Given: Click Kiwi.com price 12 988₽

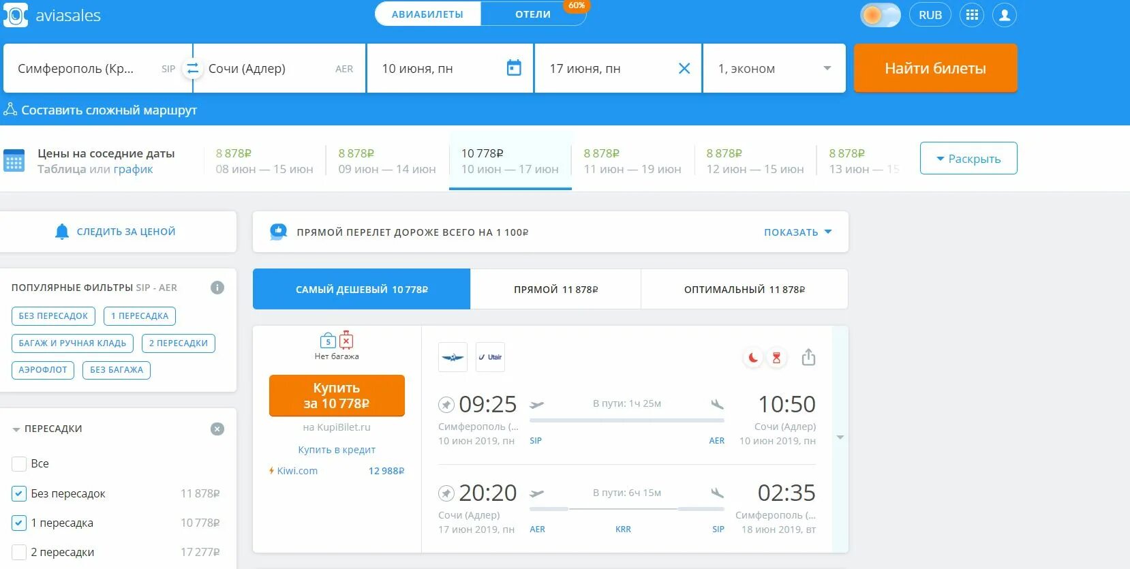Looking at the screenshot, I should coord(386,471).
